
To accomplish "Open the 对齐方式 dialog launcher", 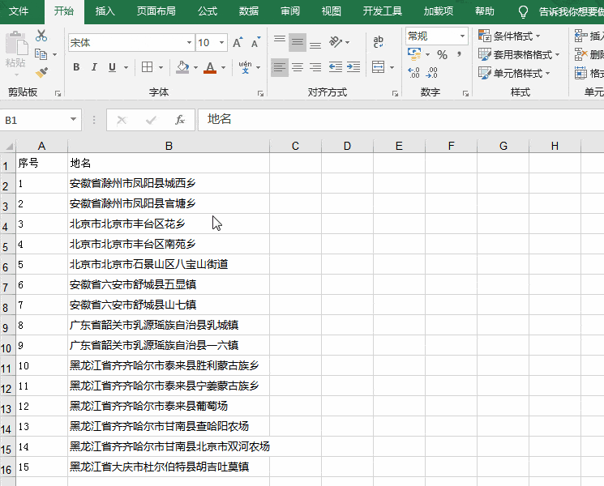I will tap(395, 93).
